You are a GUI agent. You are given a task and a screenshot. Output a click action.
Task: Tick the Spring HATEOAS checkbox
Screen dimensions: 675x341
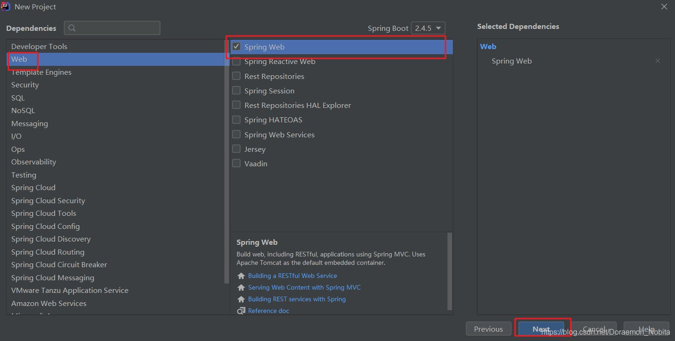(x=237, y=120)
